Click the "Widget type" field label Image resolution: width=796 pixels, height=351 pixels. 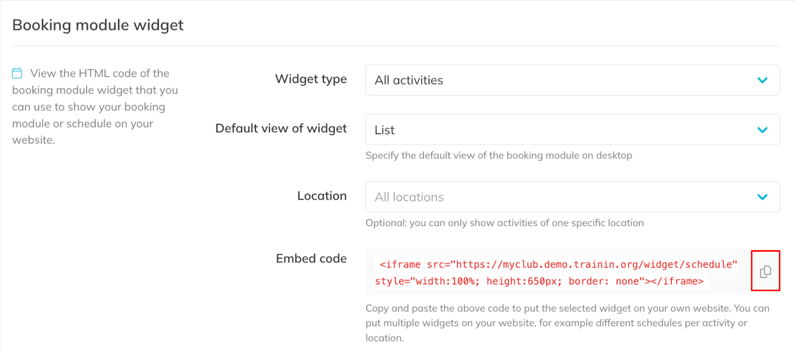coord(311,79)
